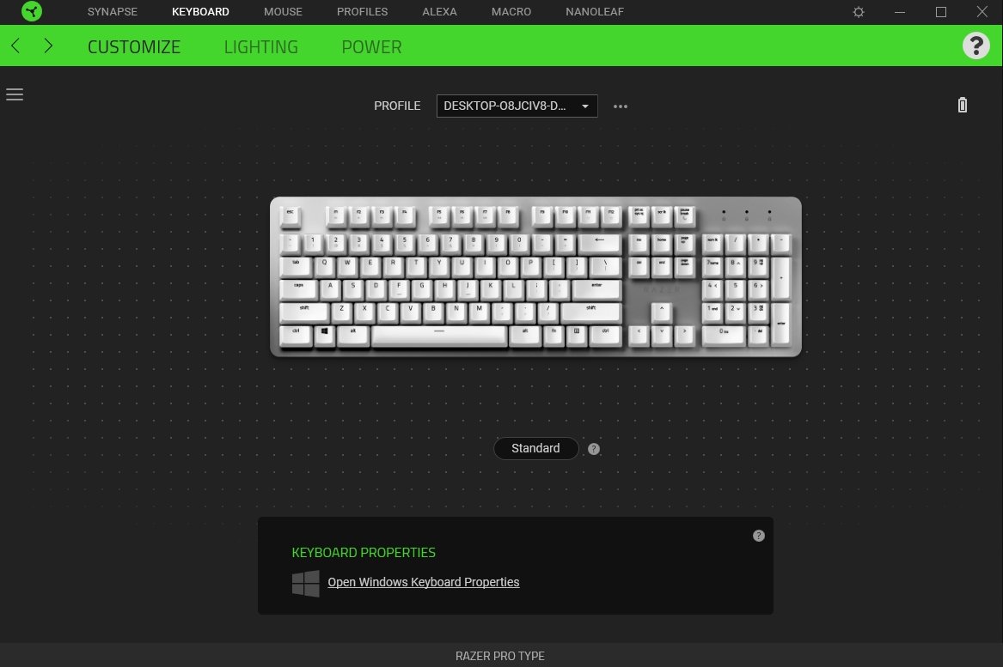
Task: Go forward with the right arrow
Action: coord(48,45)
